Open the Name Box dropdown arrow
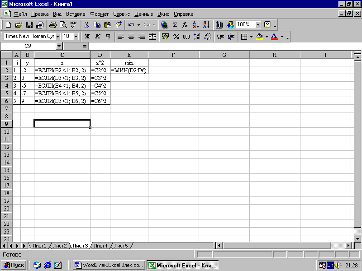Screen dimensions: 362x271 [59, 46]
